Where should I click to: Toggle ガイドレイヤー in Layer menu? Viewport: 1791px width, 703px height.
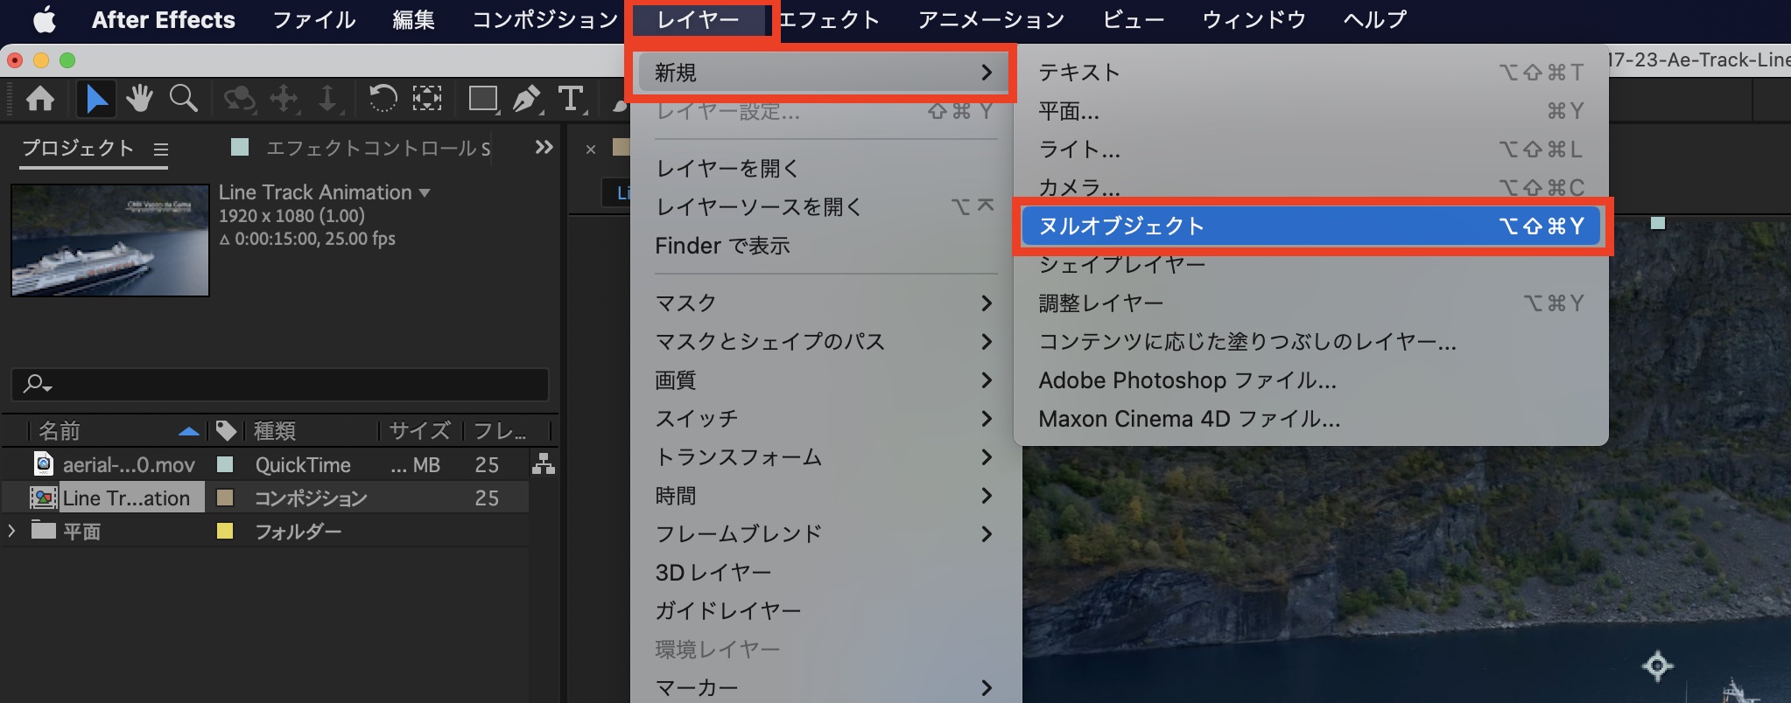pos(824,611)
